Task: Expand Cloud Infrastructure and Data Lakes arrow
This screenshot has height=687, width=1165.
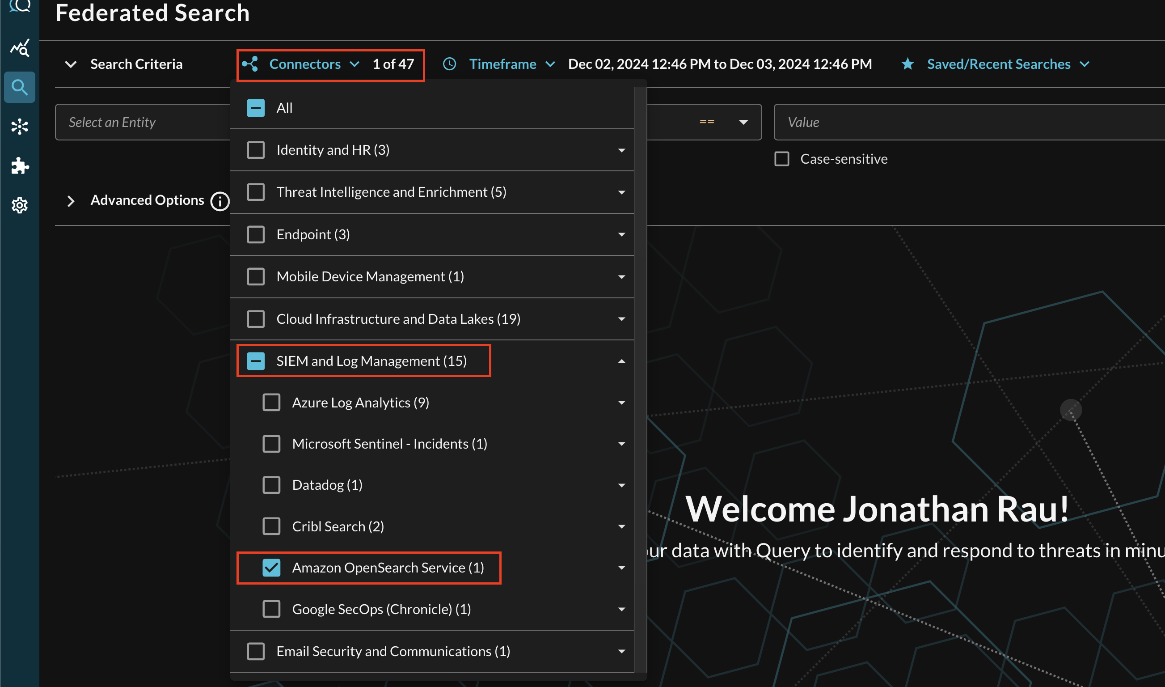Action: (622, 319)
